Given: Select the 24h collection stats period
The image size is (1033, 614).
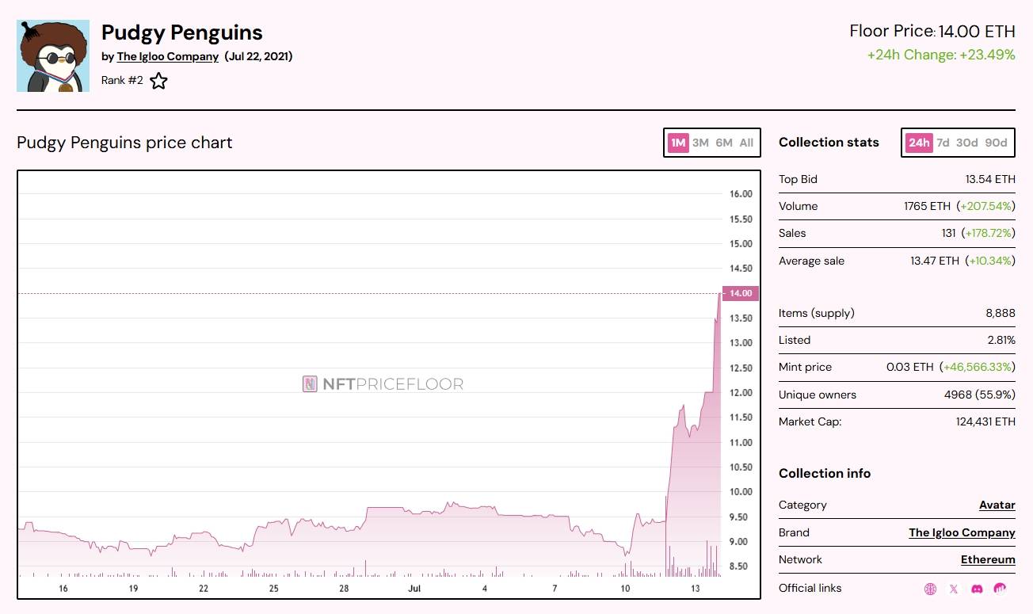Looking at the screenshot, I should (x=919, y=143).
